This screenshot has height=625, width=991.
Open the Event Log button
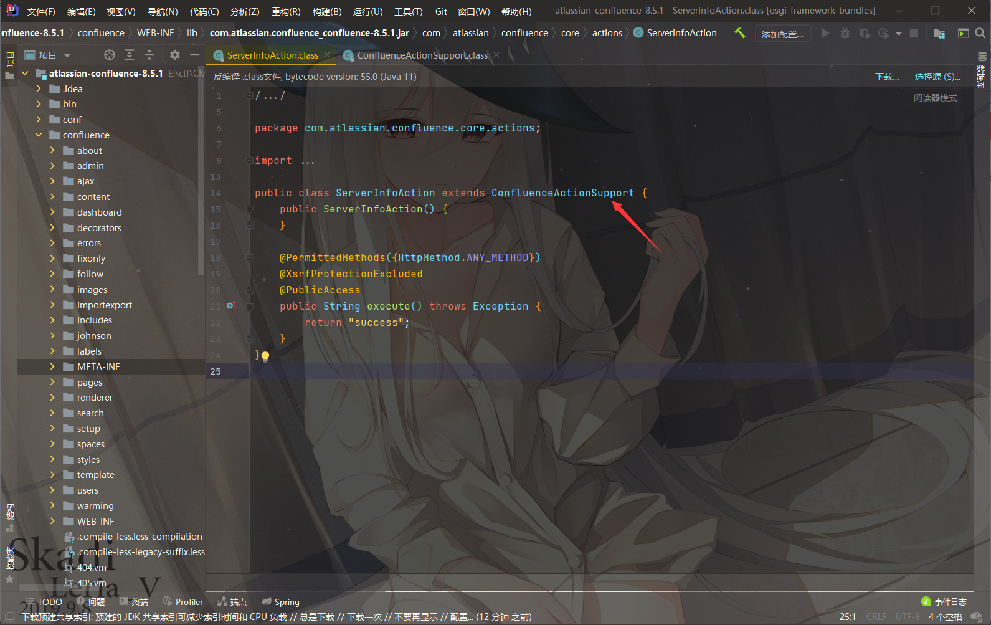[944, 602]
